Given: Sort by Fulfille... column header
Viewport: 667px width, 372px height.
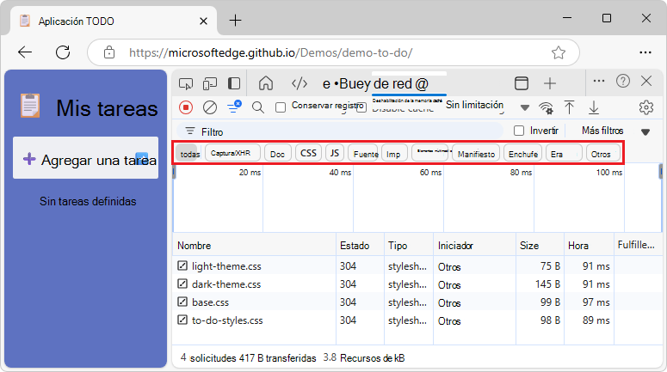Looking at the screenshot, I should point(637,245).
